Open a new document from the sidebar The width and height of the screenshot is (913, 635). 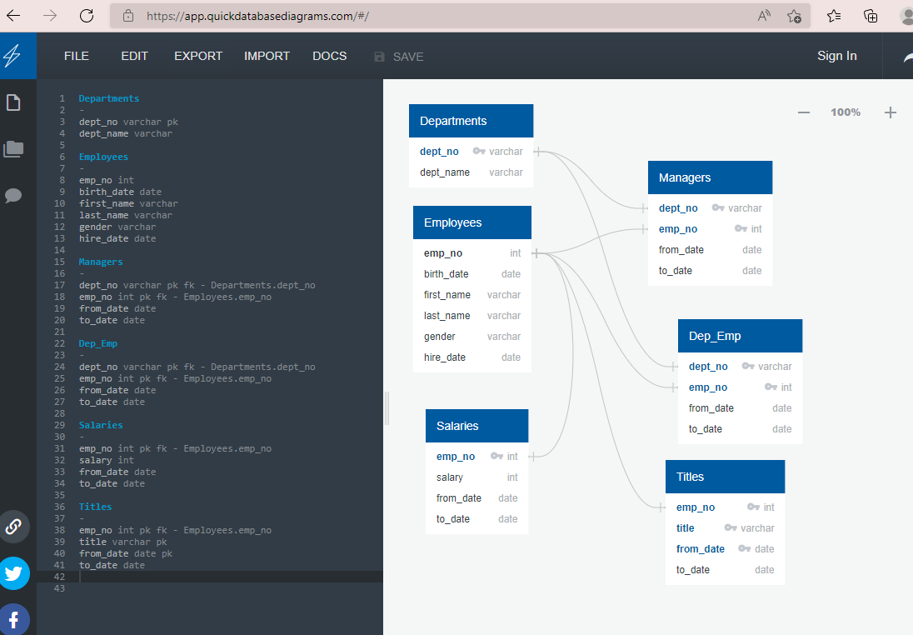[x=12, y=102]
